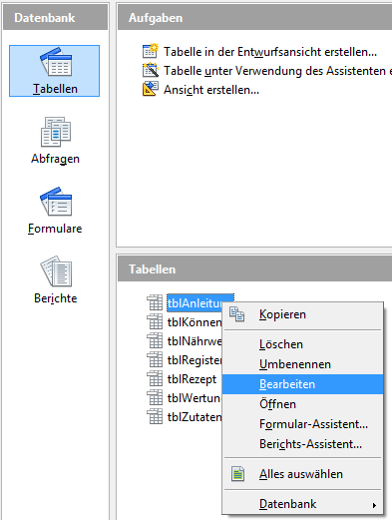Click Alles auswählen menu entry
The image size is (392, 520).
[302, 474]
